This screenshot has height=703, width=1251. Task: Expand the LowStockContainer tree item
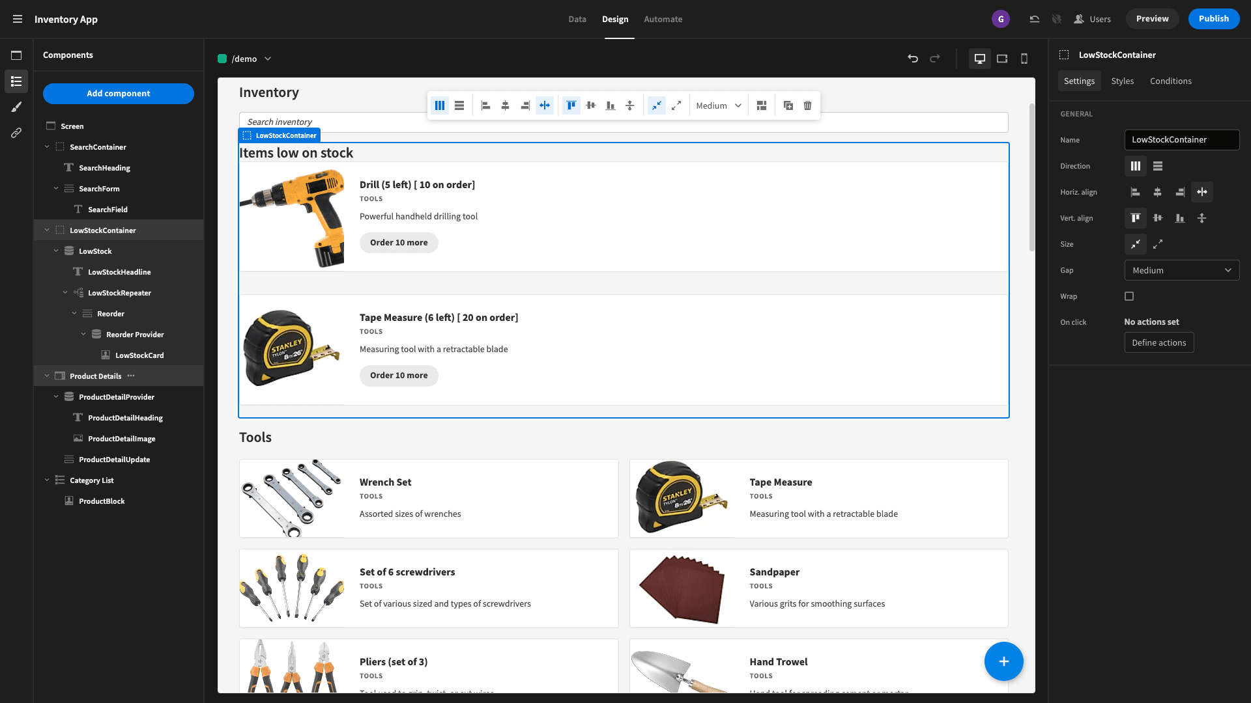[46, 230]
